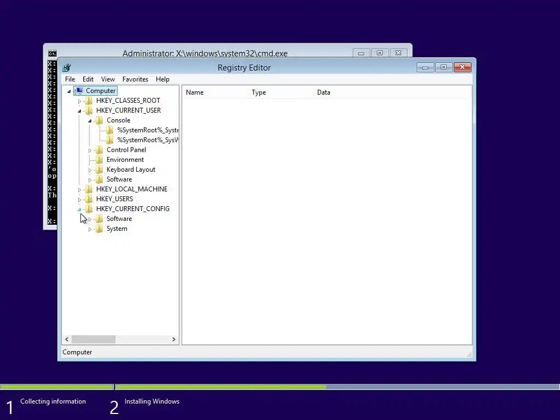
Task: Minimize the Registry Editor window
Action: [425, 67]
